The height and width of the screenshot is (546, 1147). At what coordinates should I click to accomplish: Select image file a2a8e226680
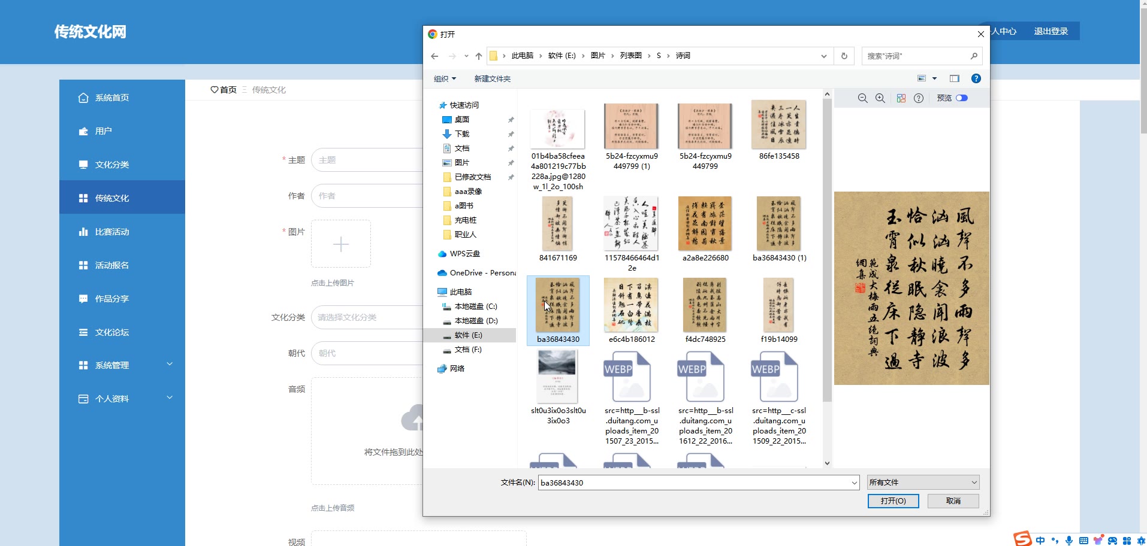pos(705,229)
